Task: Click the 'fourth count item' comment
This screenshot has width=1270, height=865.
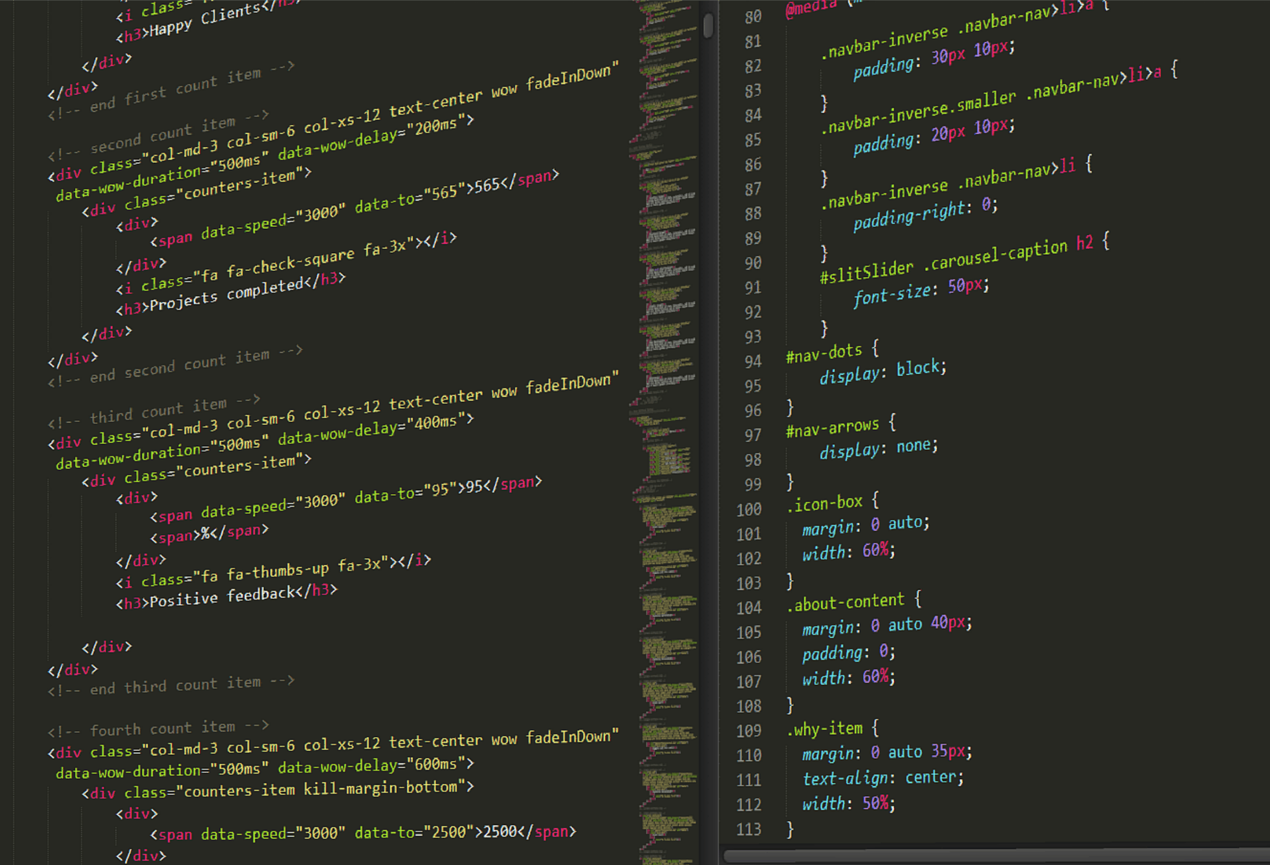Action: [158, 727]
